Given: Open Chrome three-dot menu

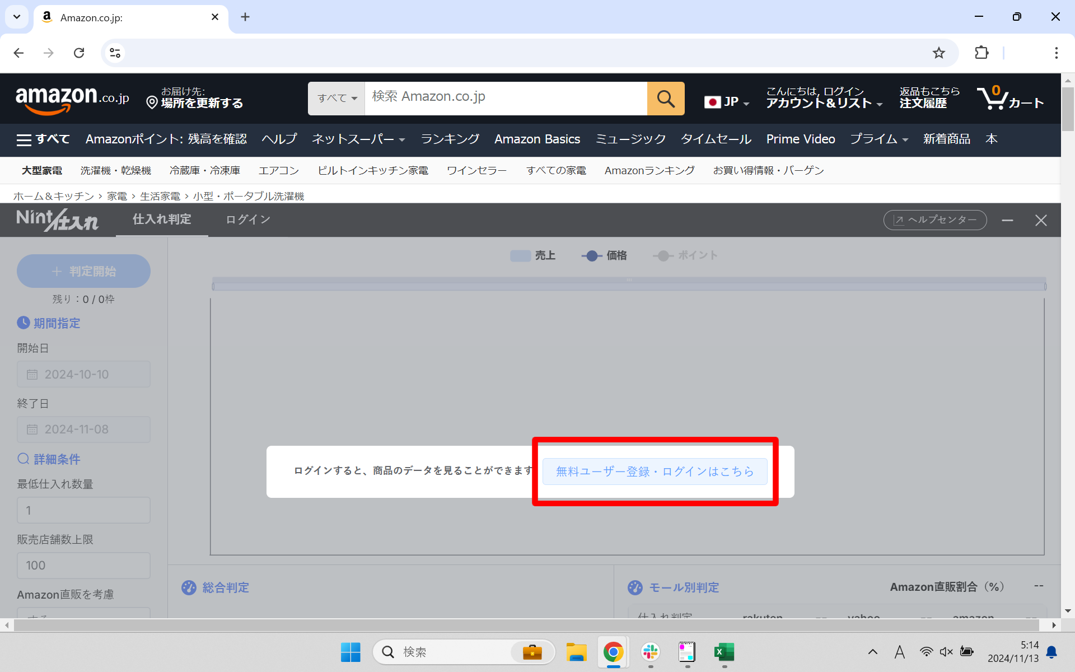Looking at the screenshot, I should click(x=1056, y=53).
